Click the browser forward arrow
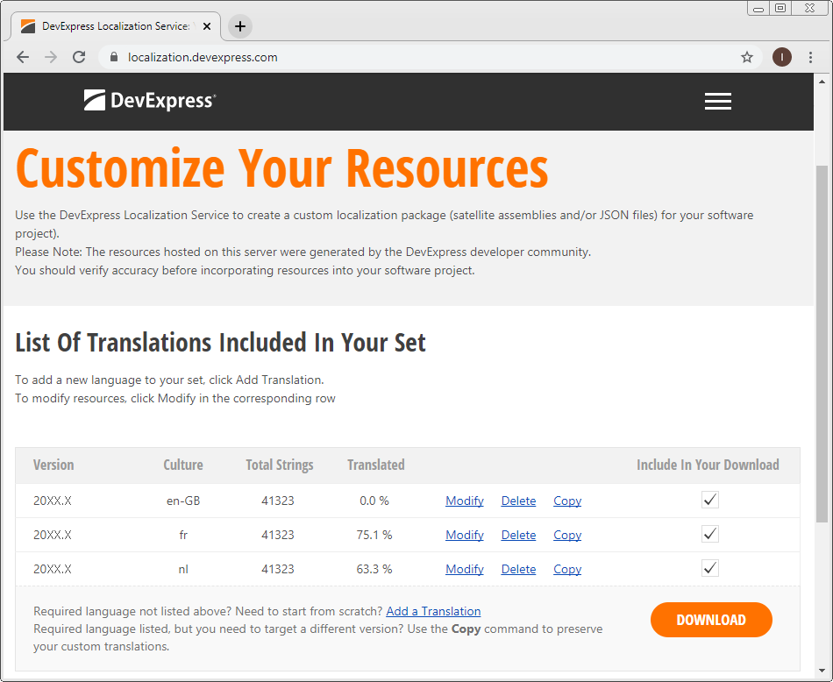833x682 pixels. pos(51,57)
